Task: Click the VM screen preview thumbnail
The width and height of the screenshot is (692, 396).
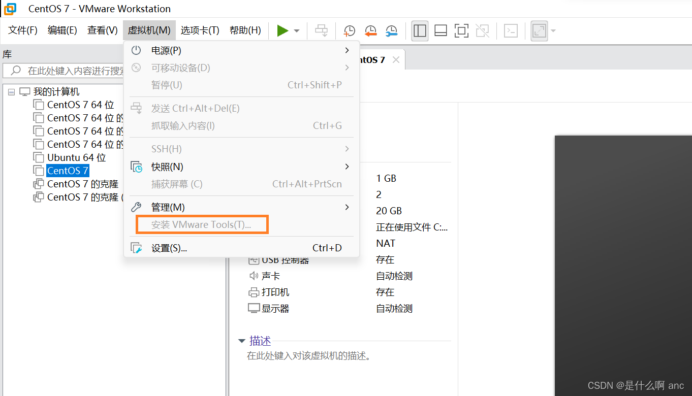Action: (623, 266)
